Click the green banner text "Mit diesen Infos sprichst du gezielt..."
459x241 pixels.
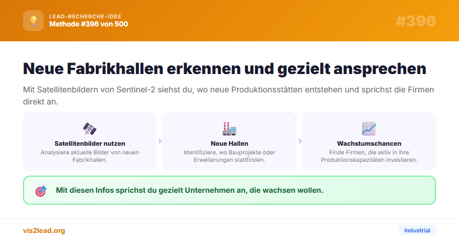click(x=190, y=191)
